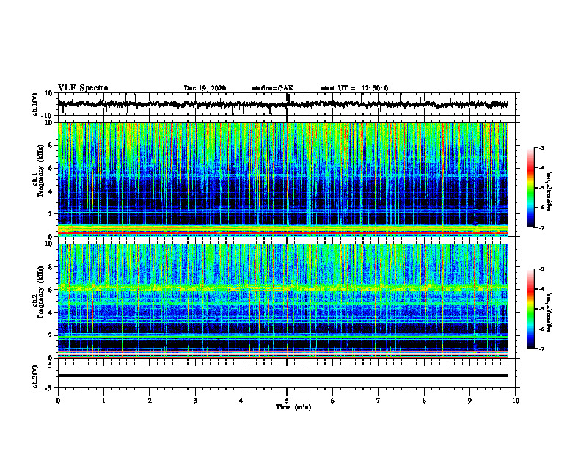Click the "8" kHz tick of ch.1 spectrogram
The height and width of the screenshot is (449, 581).
tap(51, 145)
